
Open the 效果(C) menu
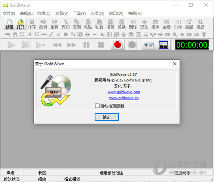pyautogui.click(x=44, y=13)
